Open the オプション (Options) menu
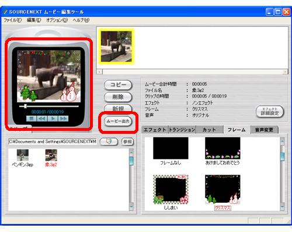292x232 pixels. [57, 20]
